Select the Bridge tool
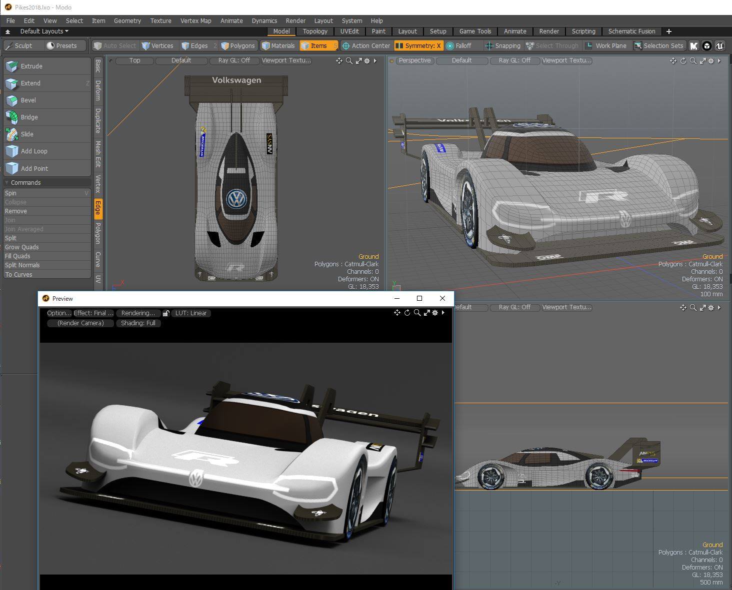The image size is (732, 590). point(47,117)
